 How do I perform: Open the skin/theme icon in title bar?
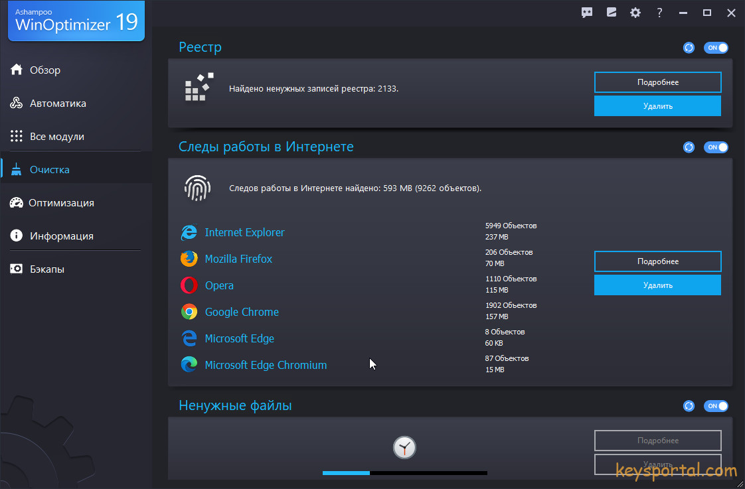612,13
